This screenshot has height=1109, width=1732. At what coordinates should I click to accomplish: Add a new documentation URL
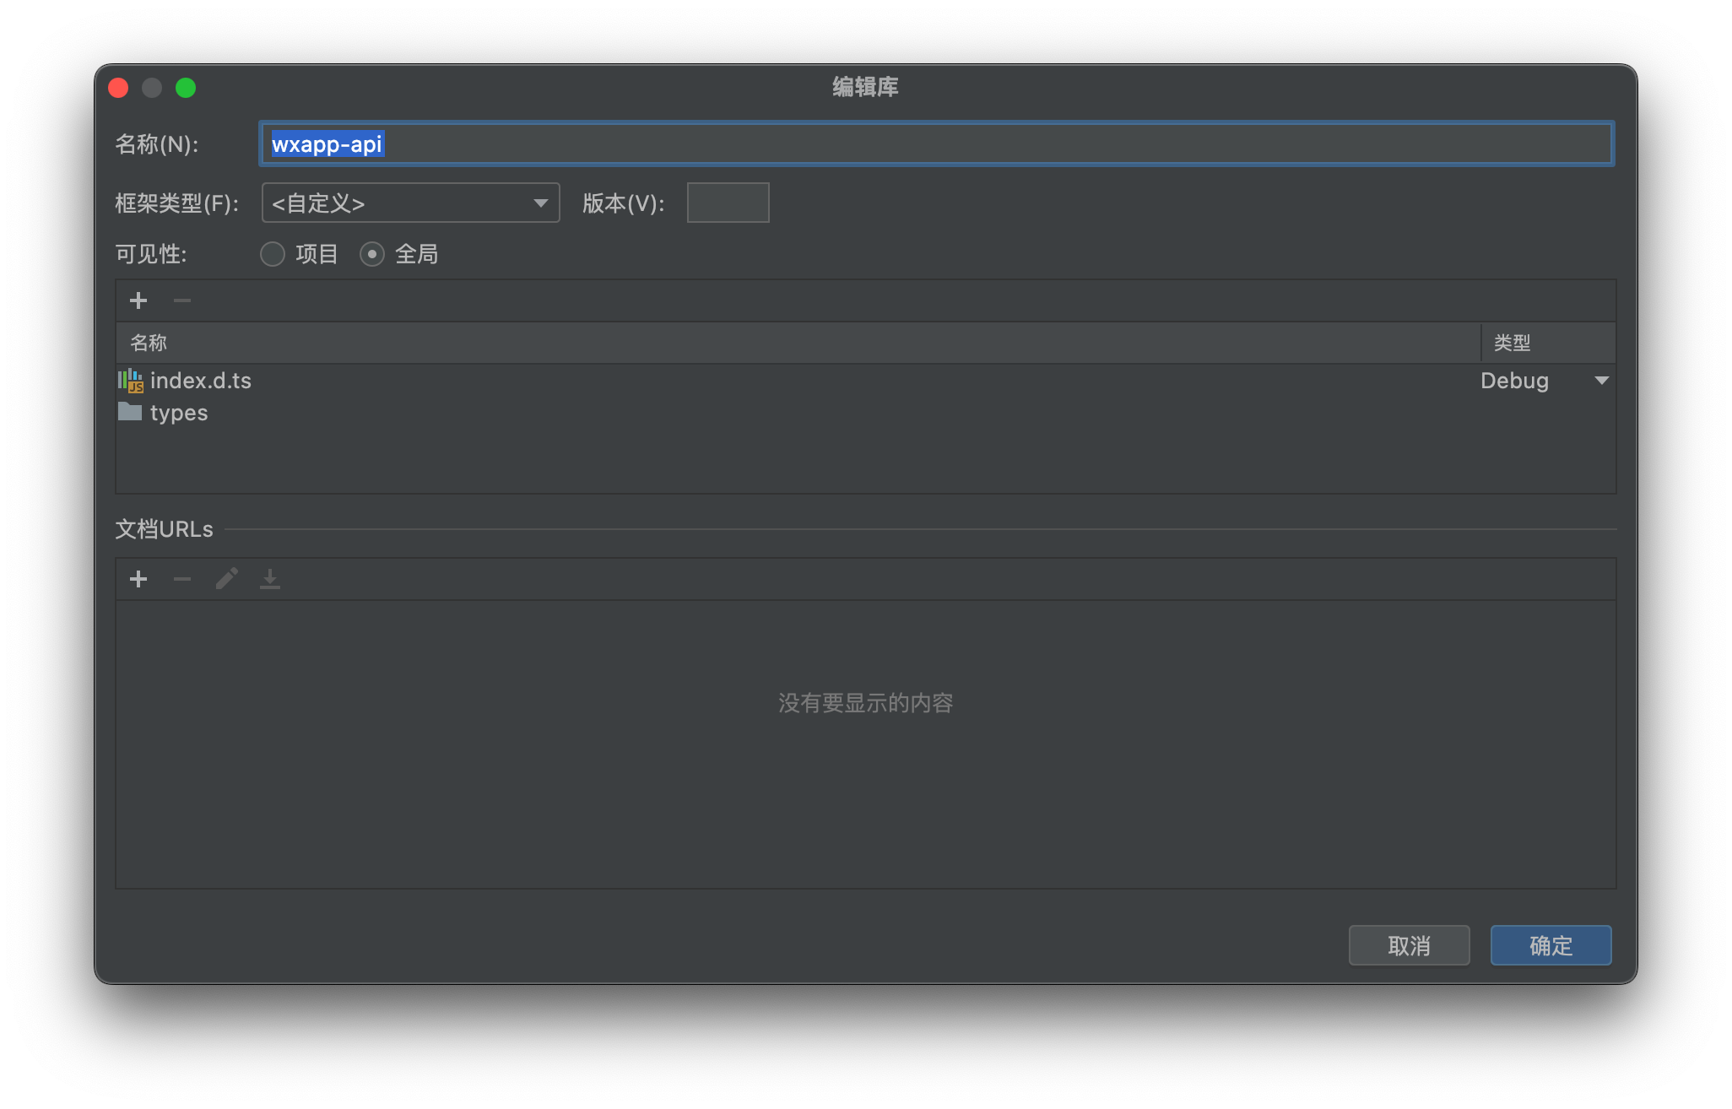pos(138,579)
